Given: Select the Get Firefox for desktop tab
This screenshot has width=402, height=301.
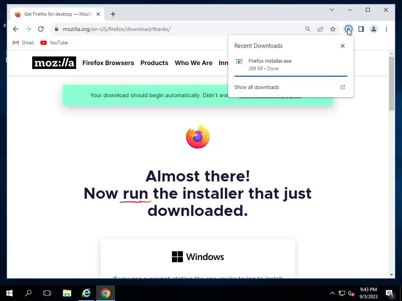Looking at the screenshot, I should click(57, 14).
